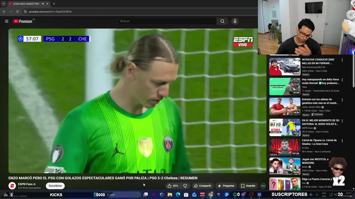Open the delta force Yeka video thumbnail

pyautogui.click(x=285, y=87)
